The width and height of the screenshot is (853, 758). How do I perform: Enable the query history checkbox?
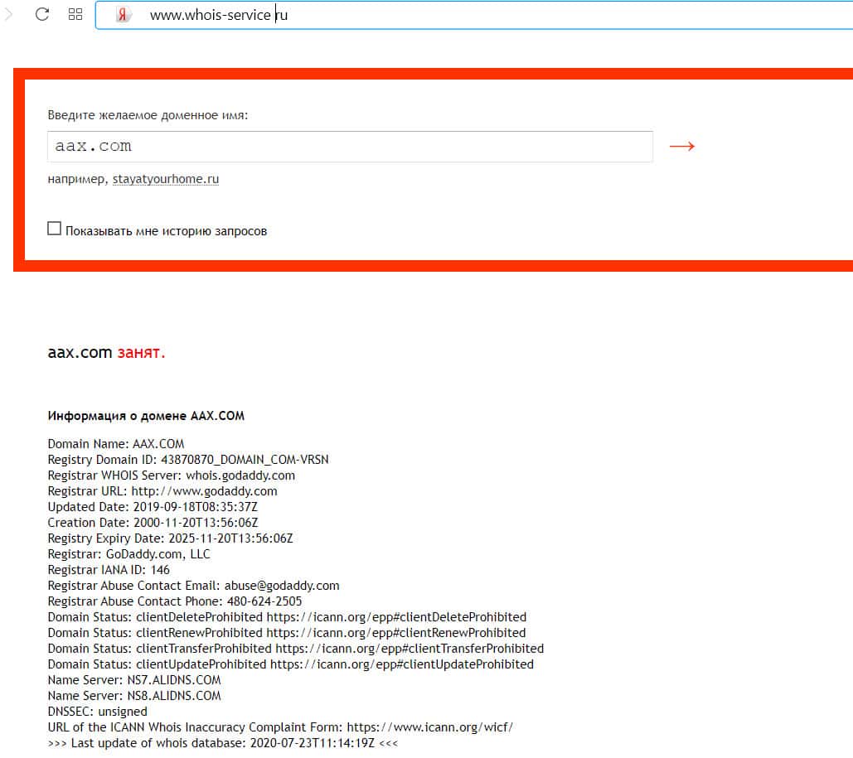55,229
